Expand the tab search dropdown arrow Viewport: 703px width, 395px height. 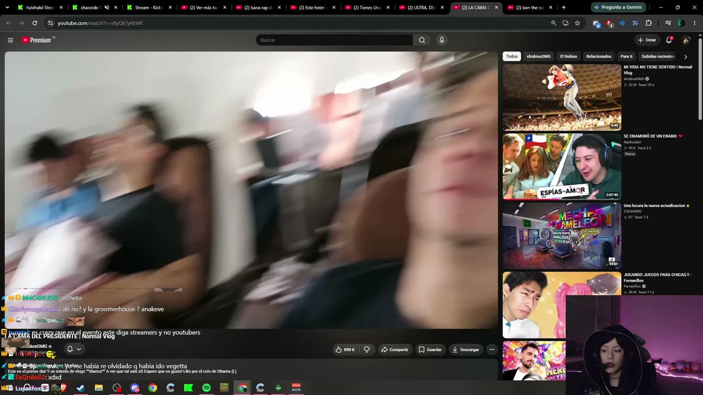click(7, 8)
